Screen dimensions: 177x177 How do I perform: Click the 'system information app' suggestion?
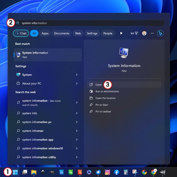(48, 140)
